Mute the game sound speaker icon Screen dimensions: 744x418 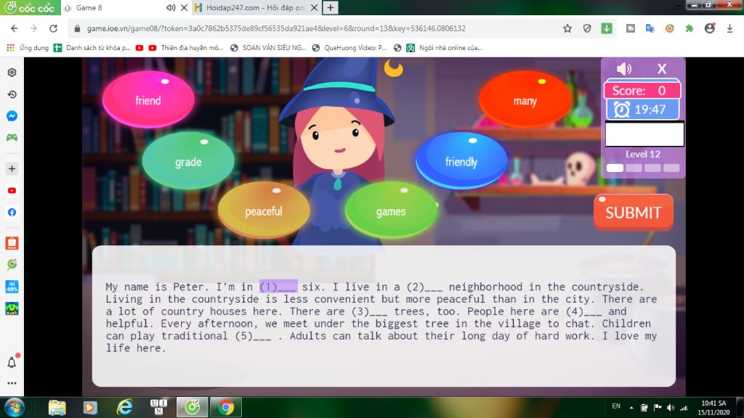coord(623,69)
